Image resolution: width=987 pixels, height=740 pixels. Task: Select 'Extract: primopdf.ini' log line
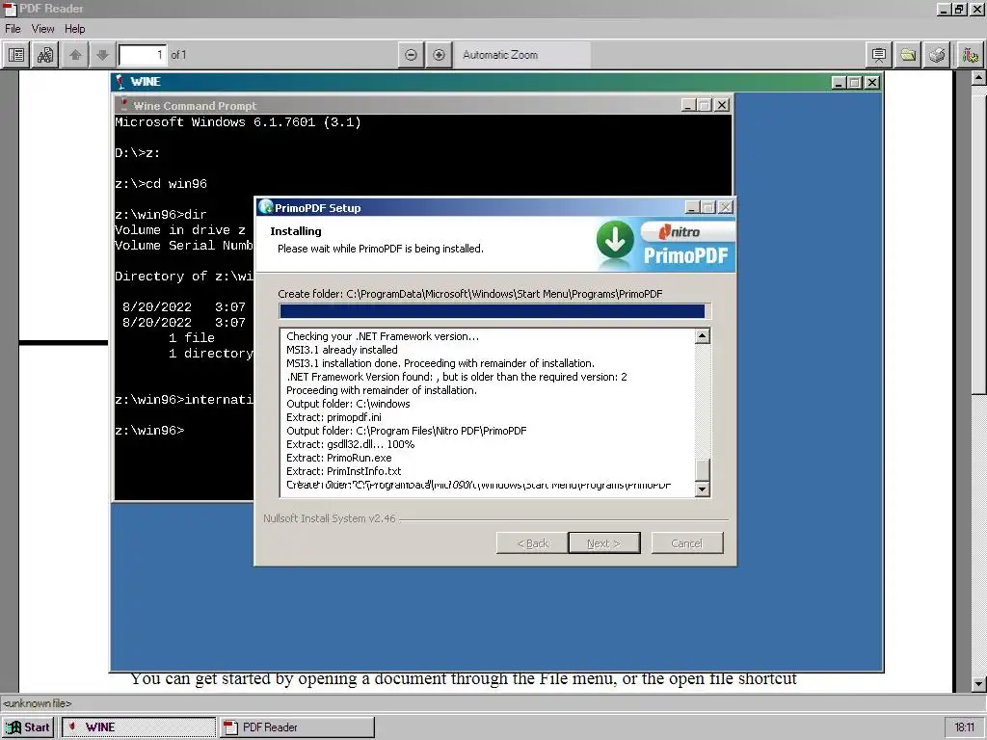click(333, 417)
